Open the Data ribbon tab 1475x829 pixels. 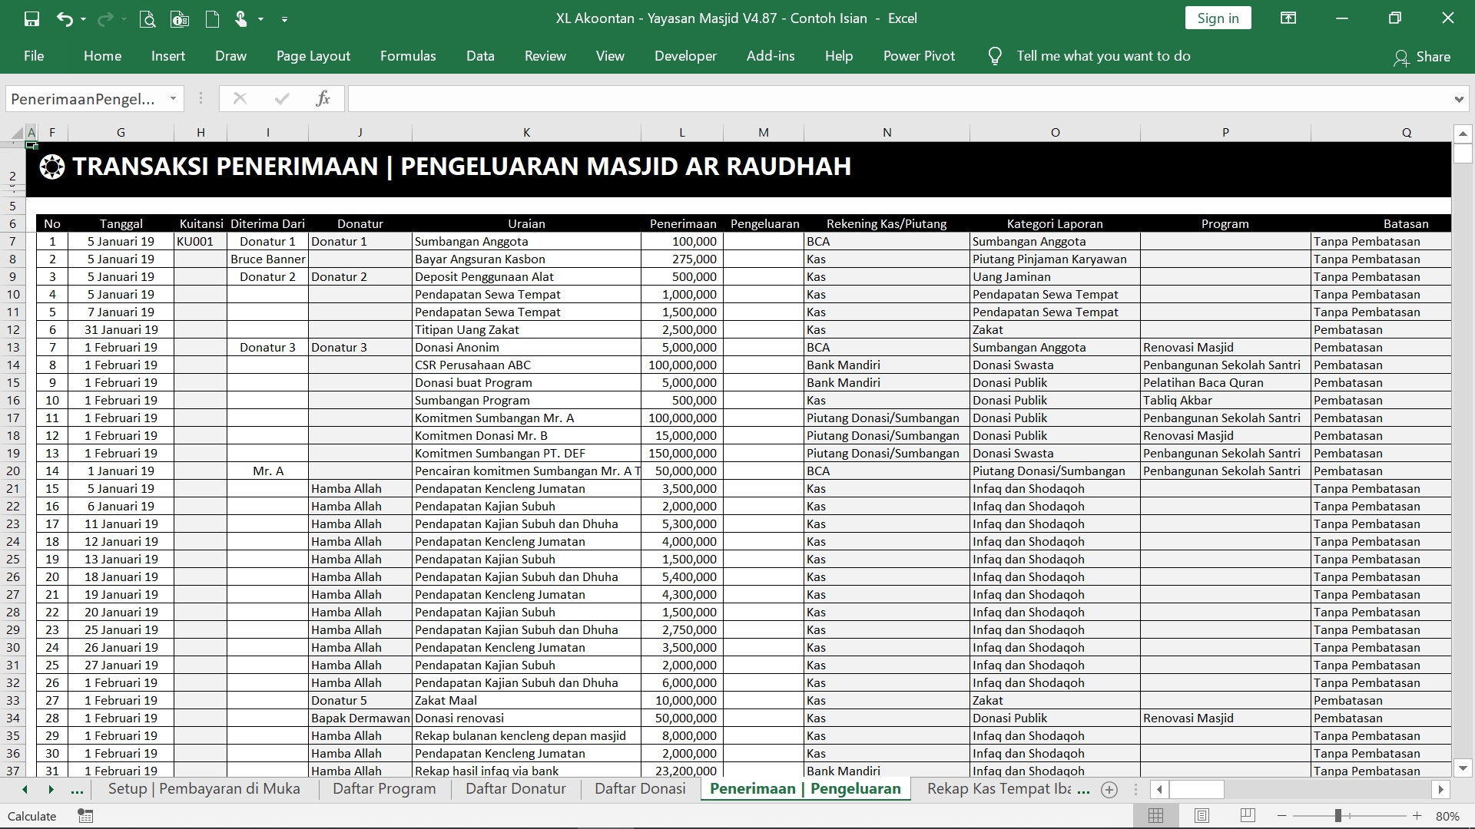[480, 56]
